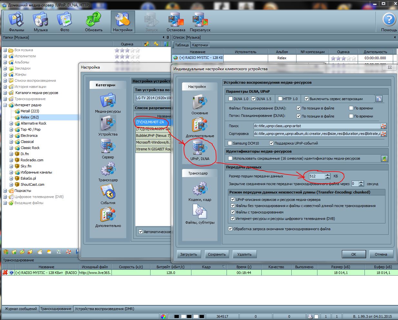Open the UPnP, DLNA settings category
This screenshot has width=398, height=320.
(199, 150)
